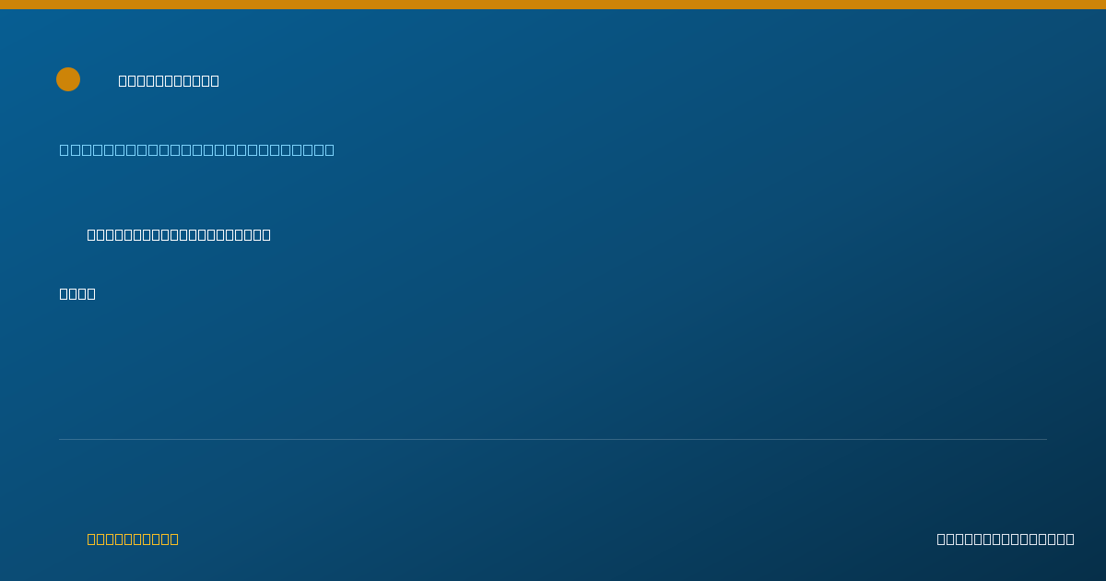Click the orange circle logo icon

[x=68, y=79]
